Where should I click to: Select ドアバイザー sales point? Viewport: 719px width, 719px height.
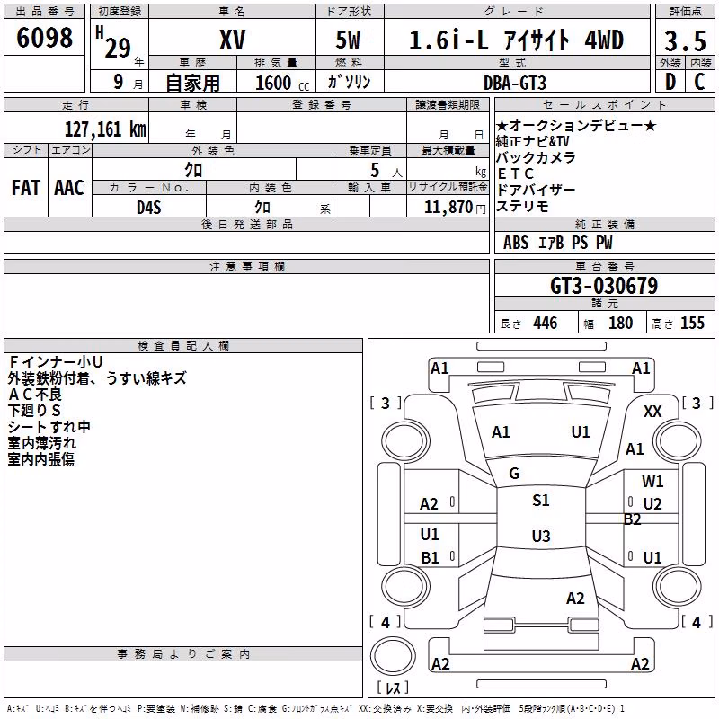536,190
